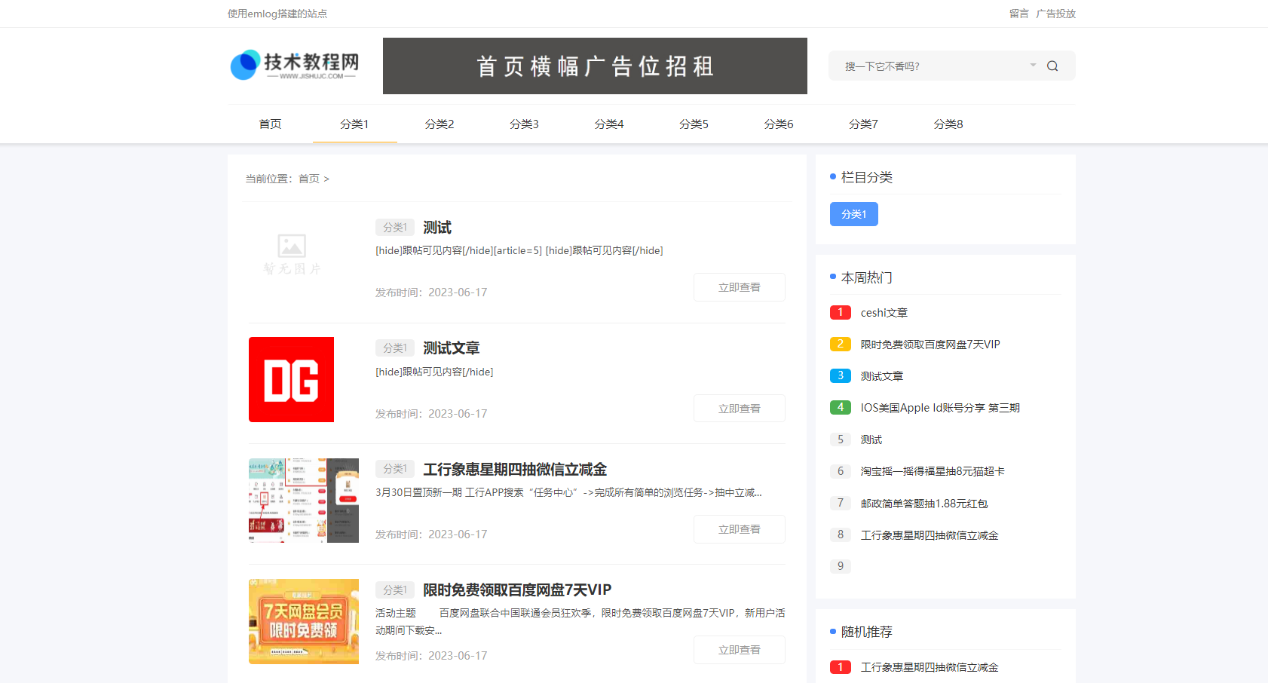This screenshot has width=1268, height=683.
Task: Click the 7天网盘会员 article thumbnail
Action: pyautogui.click(x=303, y=621)
